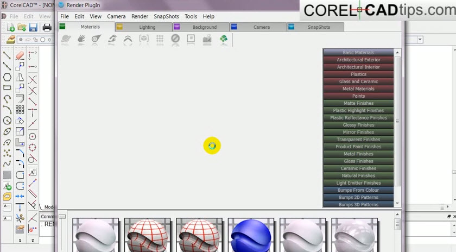Select the Circle tool in CorelCAD
This screenshot has width=456, height=252.
point(7,121)
